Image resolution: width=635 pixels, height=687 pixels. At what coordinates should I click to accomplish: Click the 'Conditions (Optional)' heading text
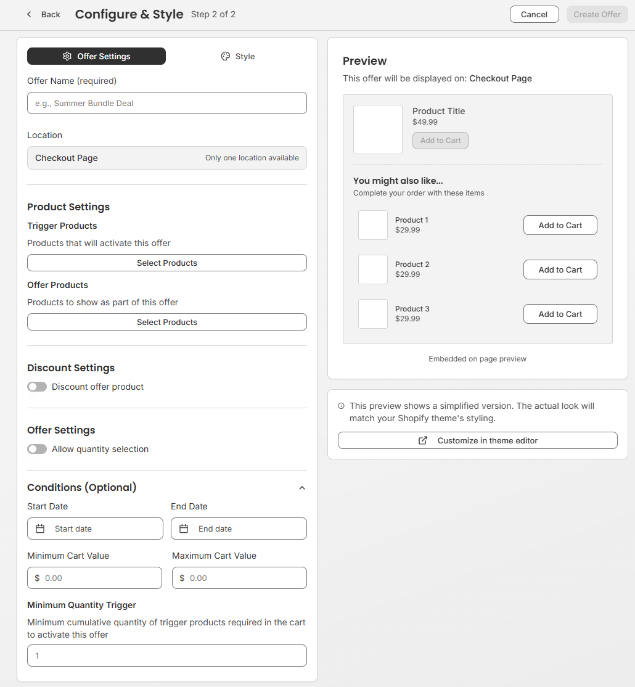82,487
